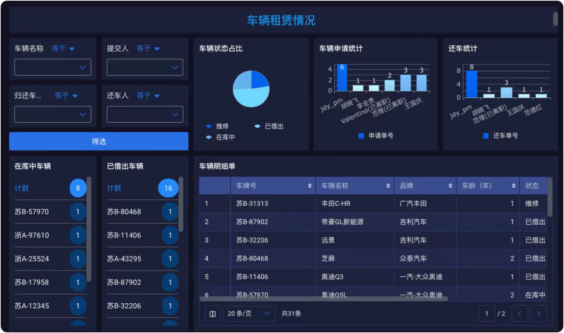
Task: Select 苏B-57970 in 在库中车辆 list
Action: (50, 212)
